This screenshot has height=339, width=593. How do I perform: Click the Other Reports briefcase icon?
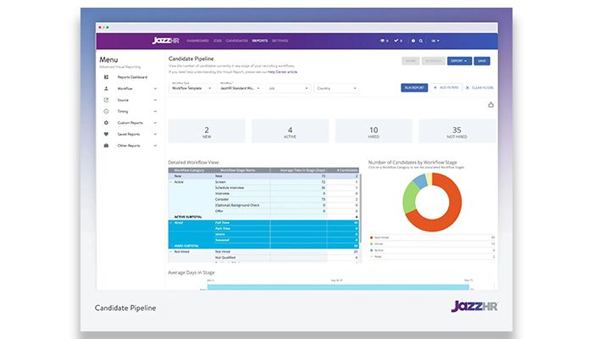(x=106, y=145)
